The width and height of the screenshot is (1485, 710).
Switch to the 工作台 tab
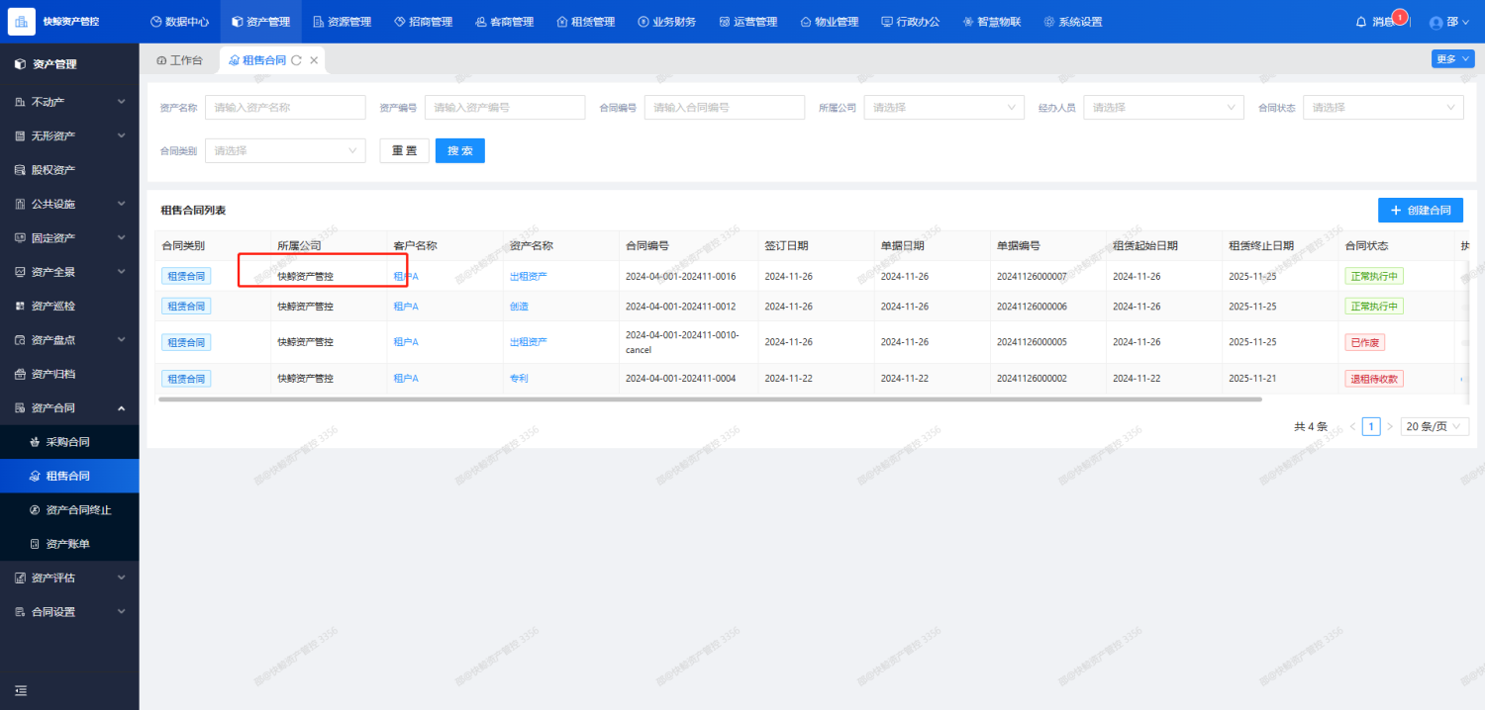click(x=179, y=60)
